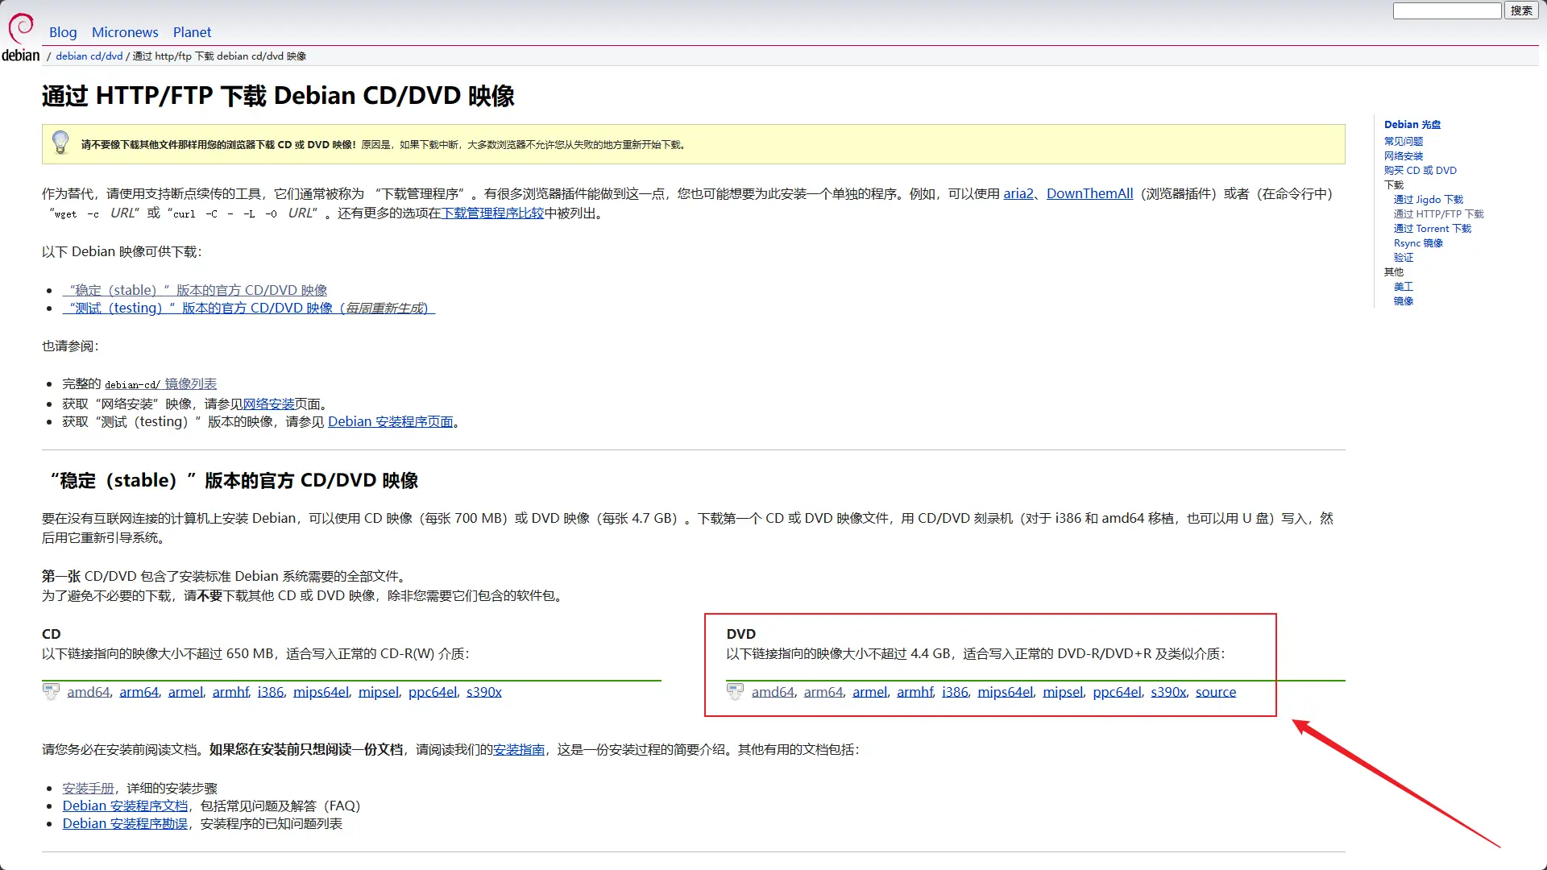Select the CD amd64 link
Viewport: 1547px width, 870px height.
tap(88, 692)
